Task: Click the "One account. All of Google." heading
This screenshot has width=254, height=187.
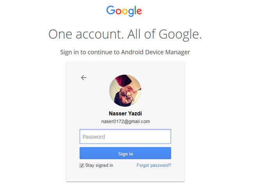Action: (125, 34)
